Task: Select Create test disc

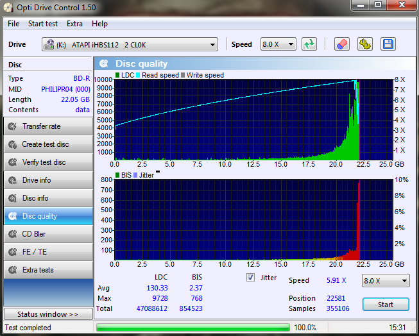Action: coord(48,144)
